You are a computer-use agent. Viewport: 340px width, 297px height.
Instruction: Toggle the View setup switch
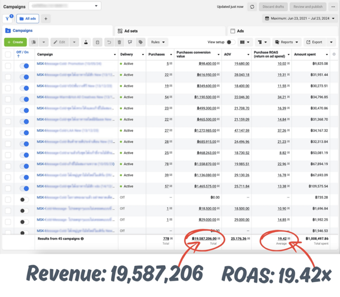[231, 42]
